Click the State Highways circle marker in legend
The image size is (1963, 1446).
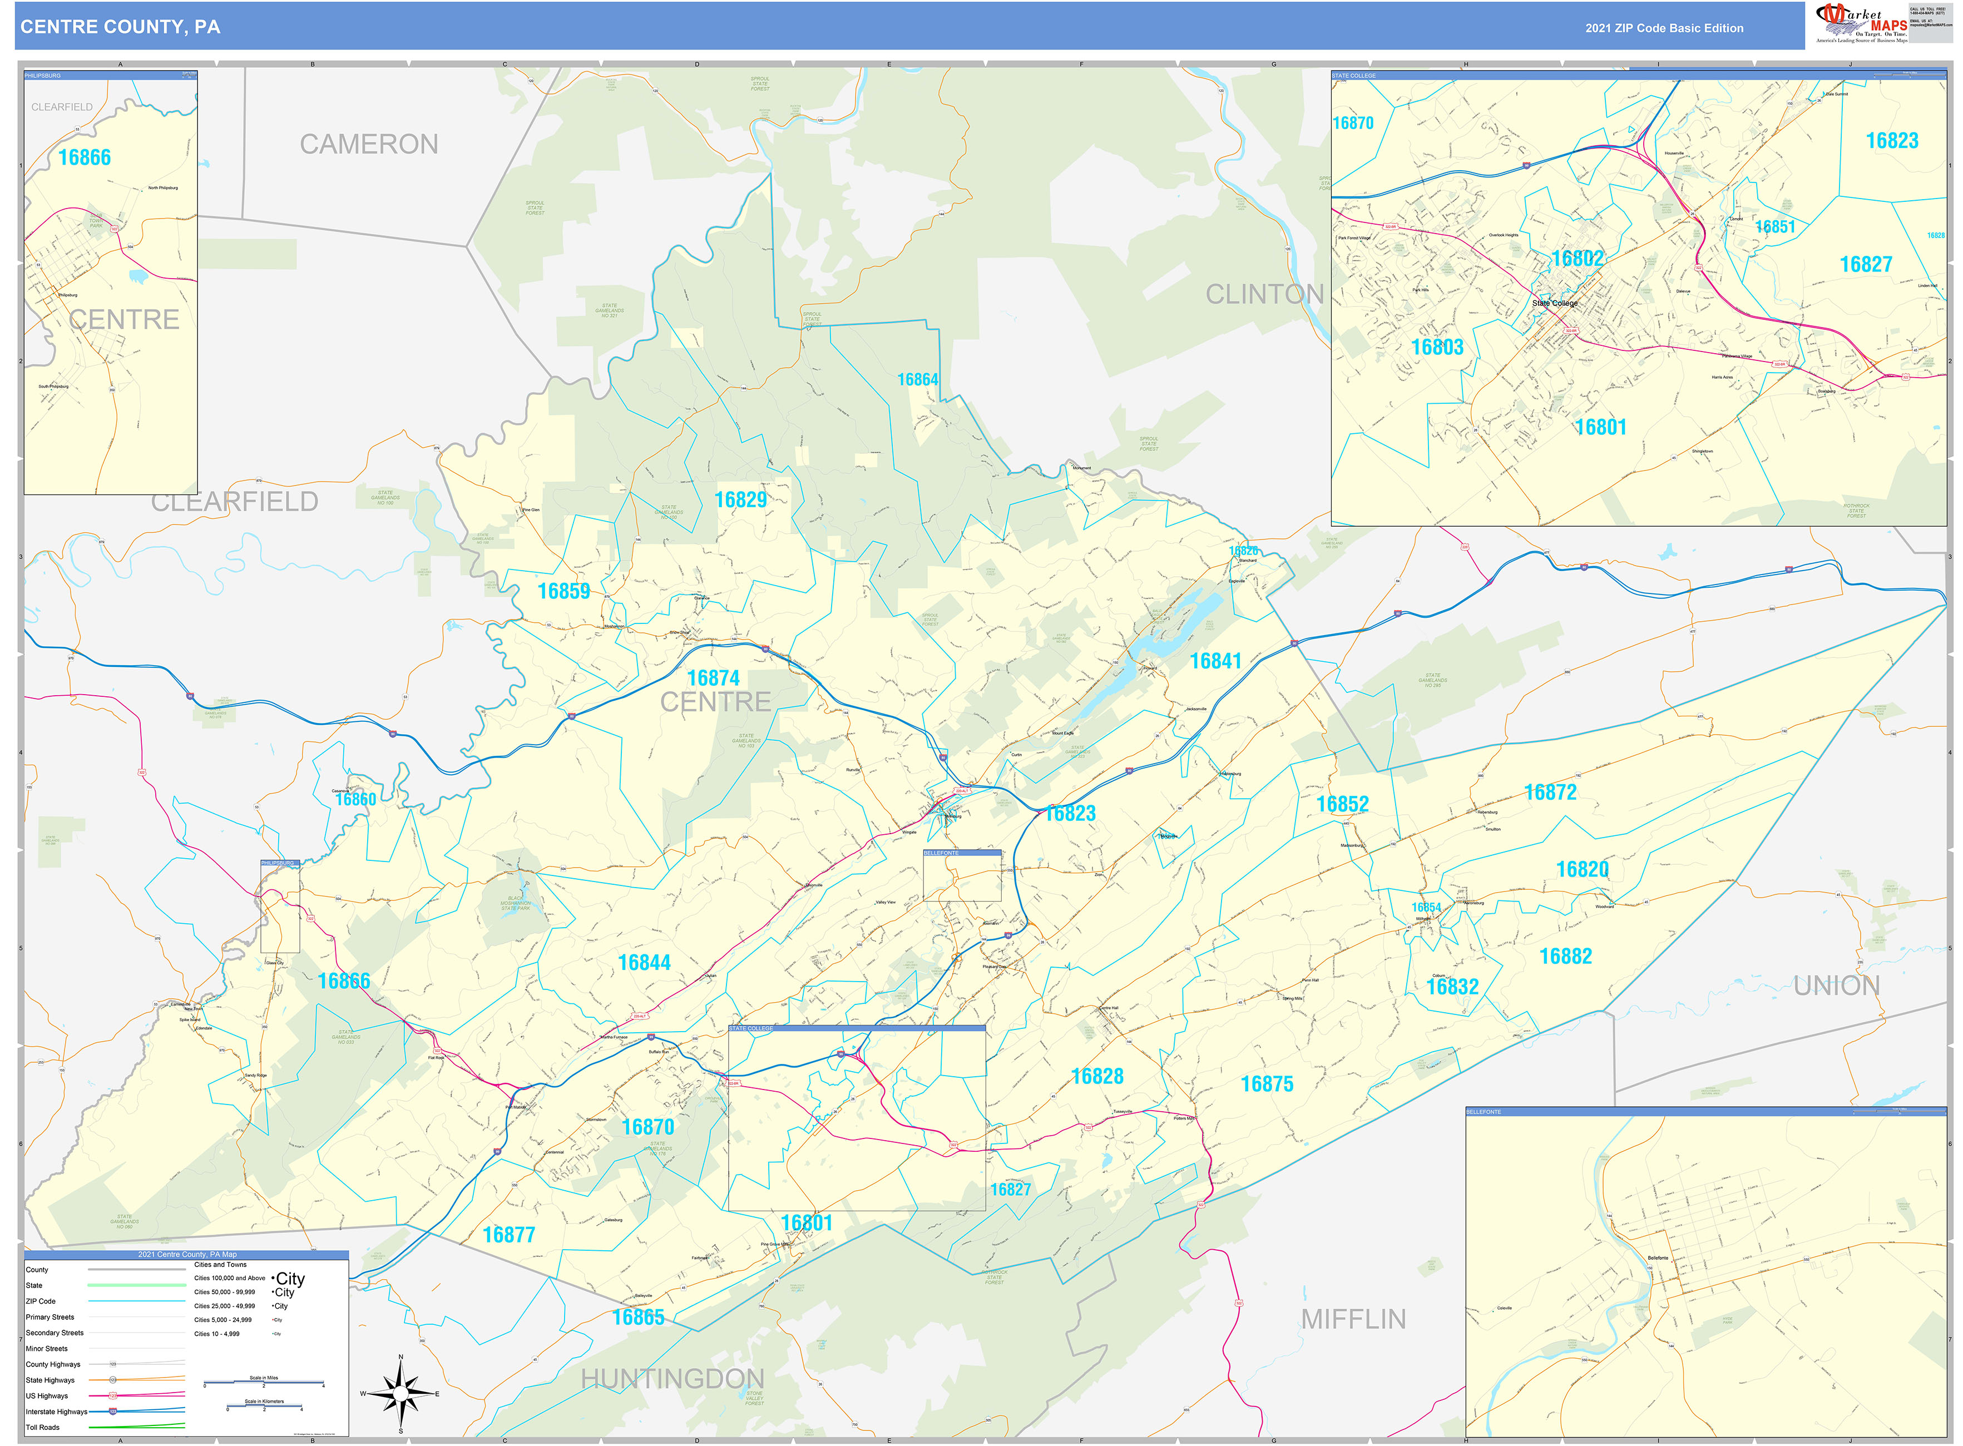113,1380
